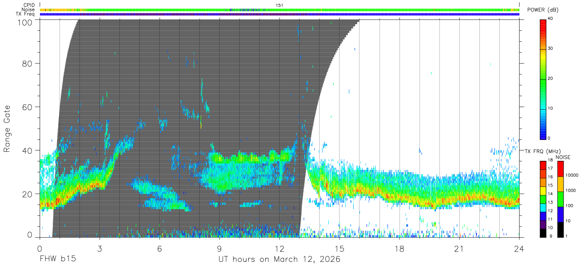Click the x-axis tick label 18
The image size is (584, 269).
tap(399, 249)
